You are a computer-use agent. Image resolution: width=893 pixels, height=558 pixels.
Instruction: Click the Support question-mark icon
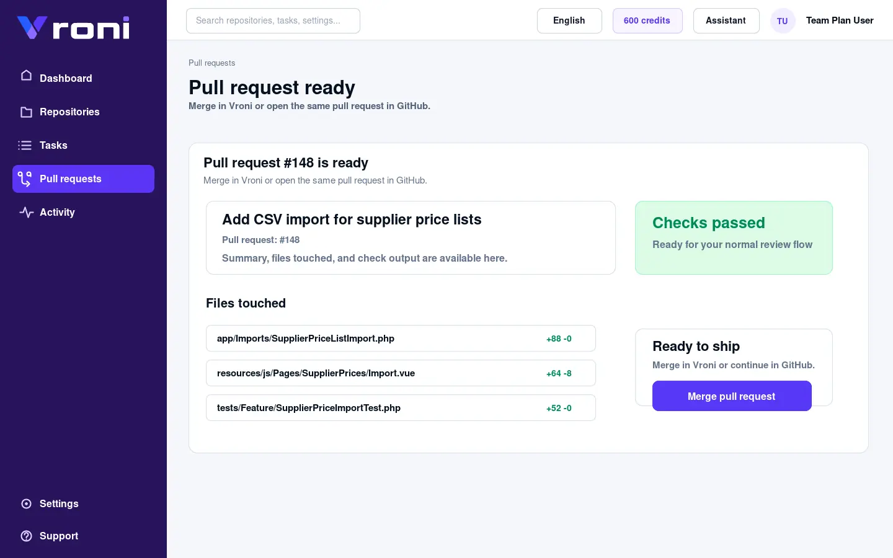click(x=26, y=536)
